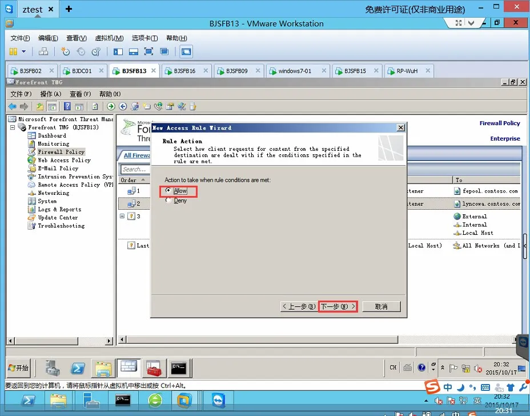
Task: Cancel the wizard with 取消 button
Action: coord(382,306)
